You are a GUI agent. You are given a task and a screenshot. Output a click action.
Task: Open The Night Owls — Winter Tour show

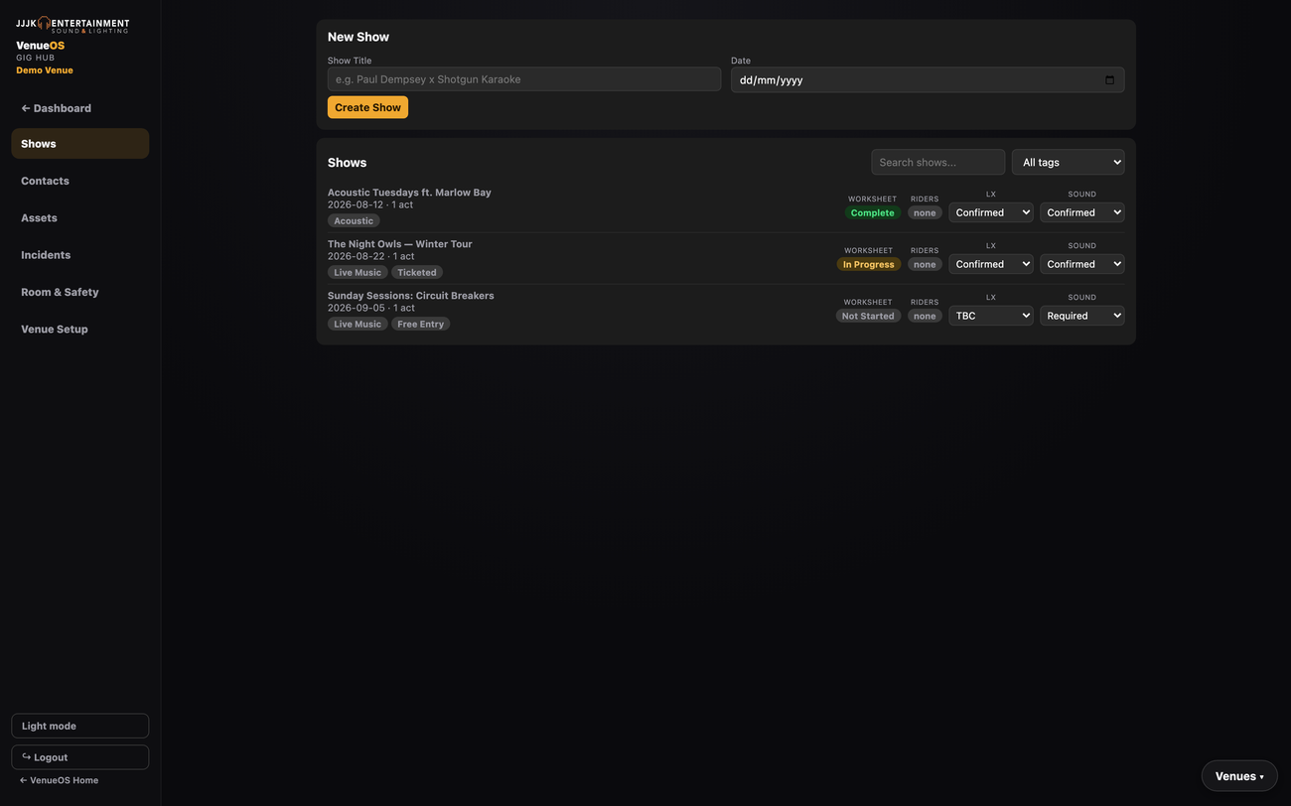[x=400, y=244]
